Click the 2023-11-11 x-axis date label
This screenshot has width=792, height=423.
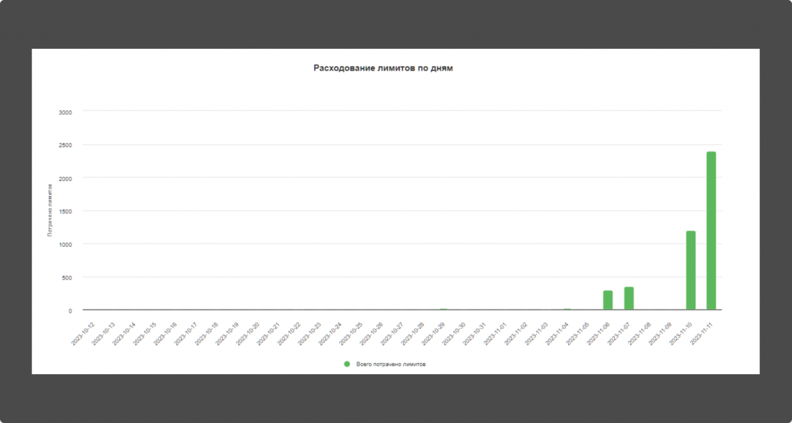pos(702,334)
